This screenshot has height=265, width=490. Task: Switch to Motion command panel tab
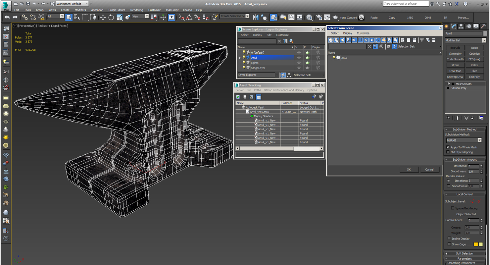(x=468, y=26)
